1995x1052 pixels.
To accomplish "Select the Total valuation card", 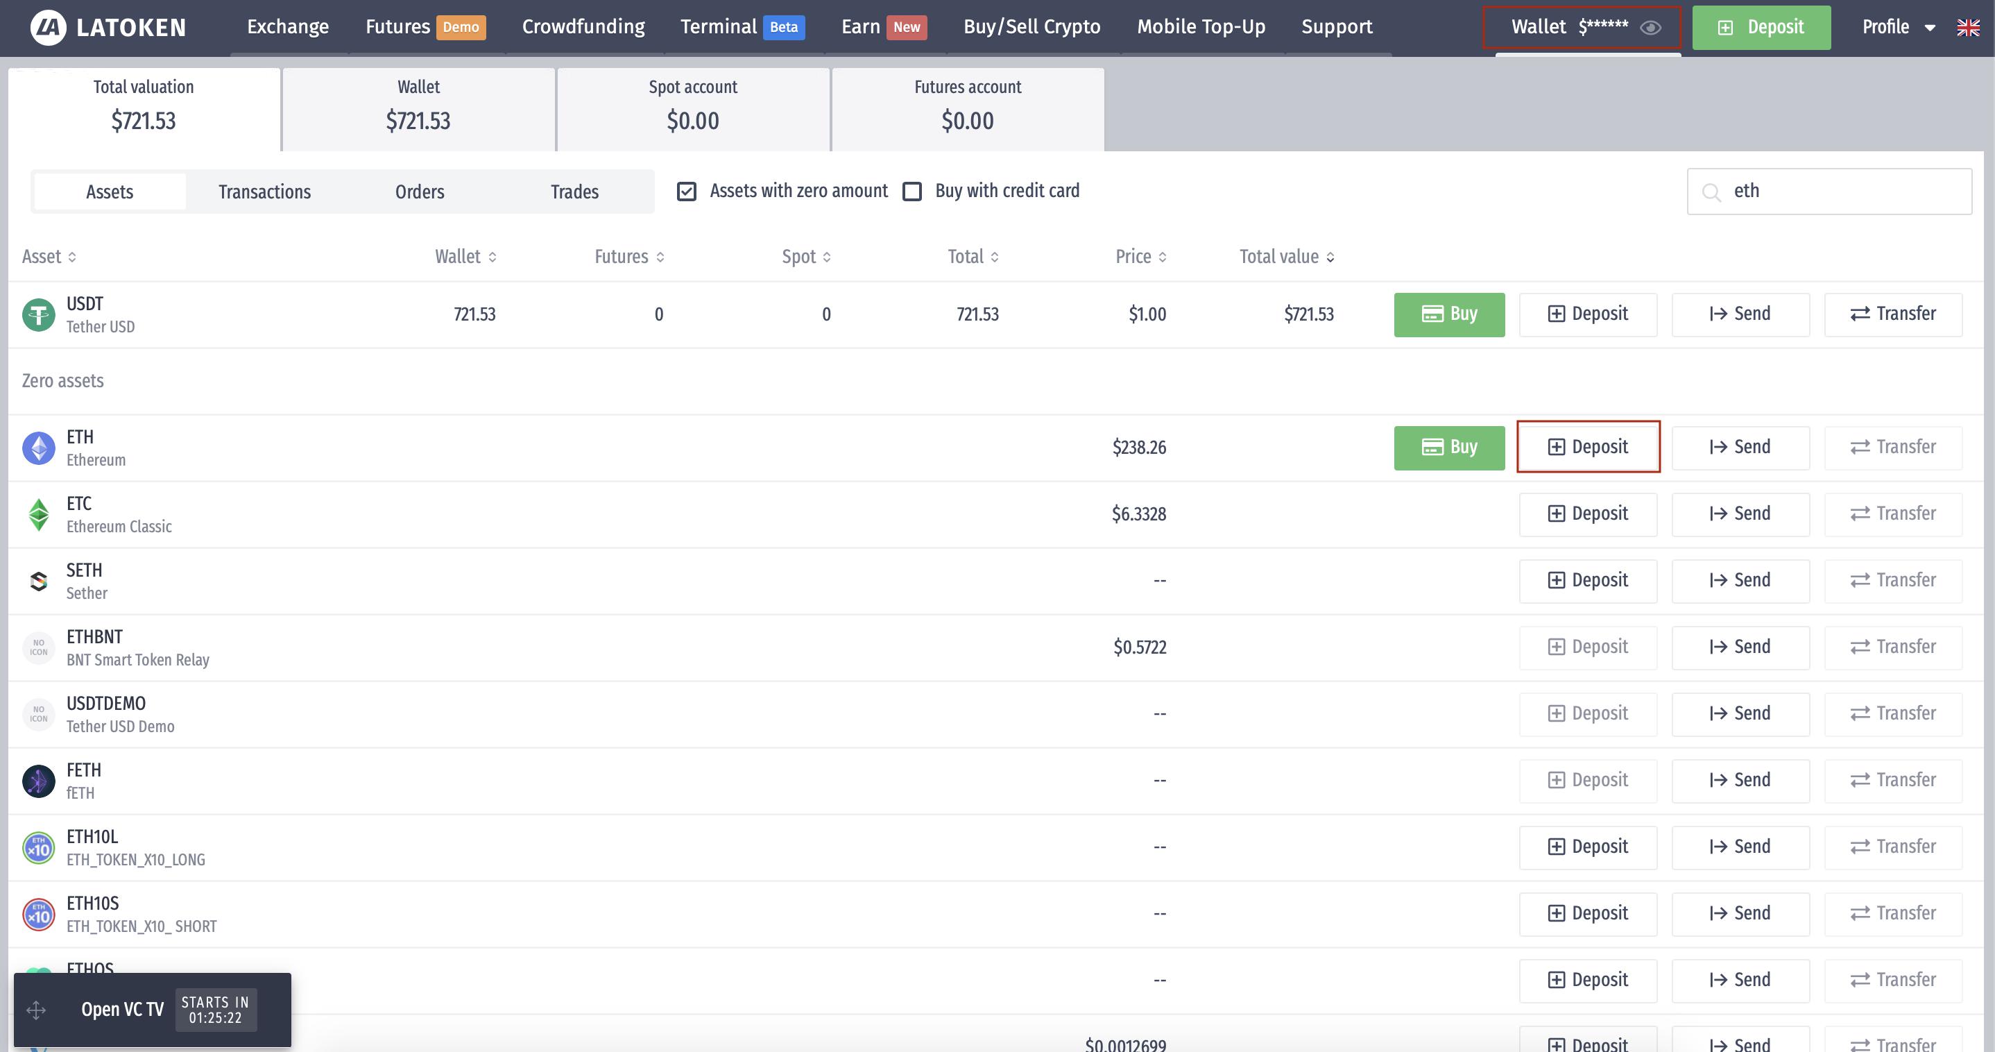I will (144, 109).
